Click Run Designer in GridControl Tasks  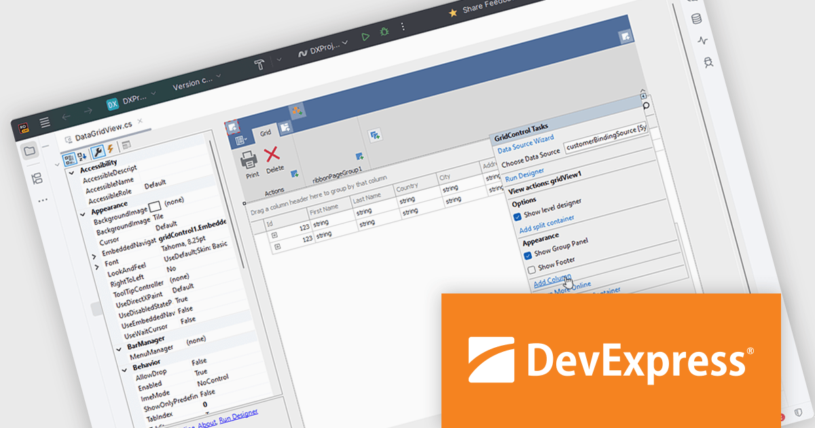[524, 175]
